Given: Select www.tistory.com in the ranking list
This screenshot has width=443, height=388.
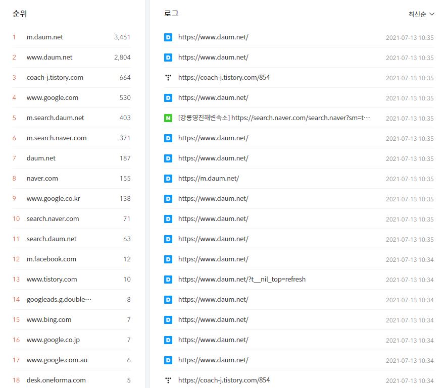Looking at the screenshot, I should (52, 280).
